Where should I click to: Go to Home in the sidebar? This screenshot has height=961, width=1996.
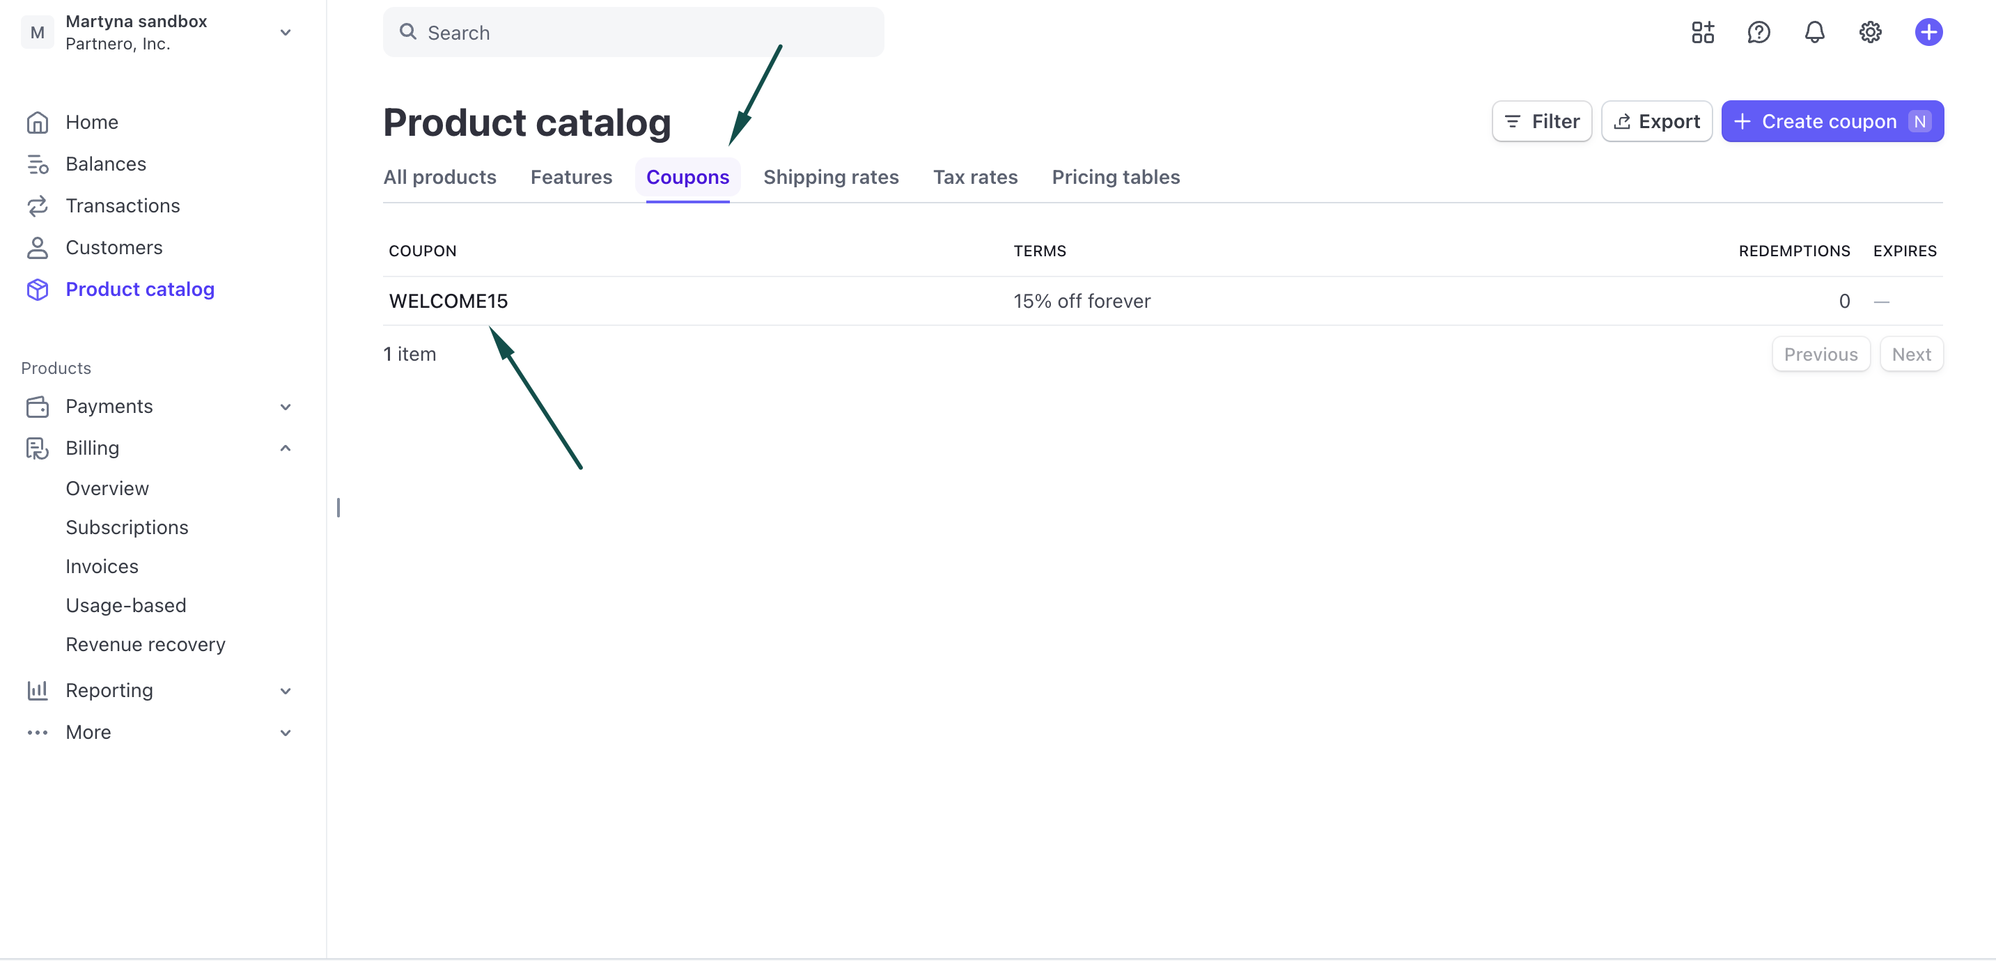point(91,122)
